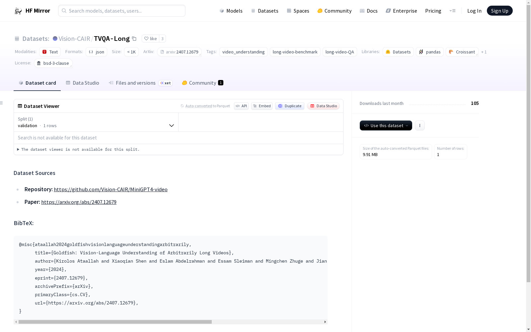This screenshot has width=531, height=332.
Task: Click the Embed button
Action: coord(262,106)
